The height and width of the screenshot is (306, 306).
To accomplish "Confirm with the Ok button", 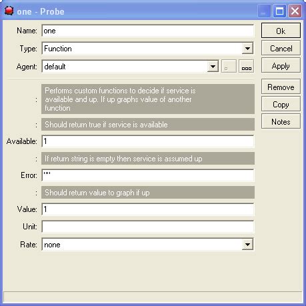I will tap(281, 31).
